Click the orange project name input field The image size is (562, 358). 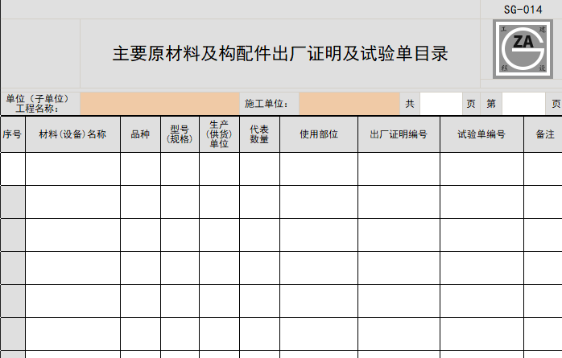coord(159,104)
